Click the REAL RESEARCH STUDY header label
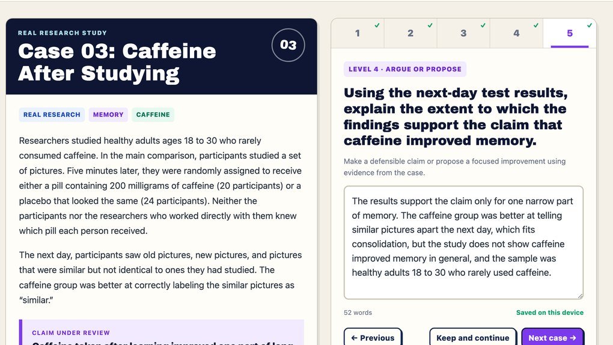 click(x=62, y=33)
